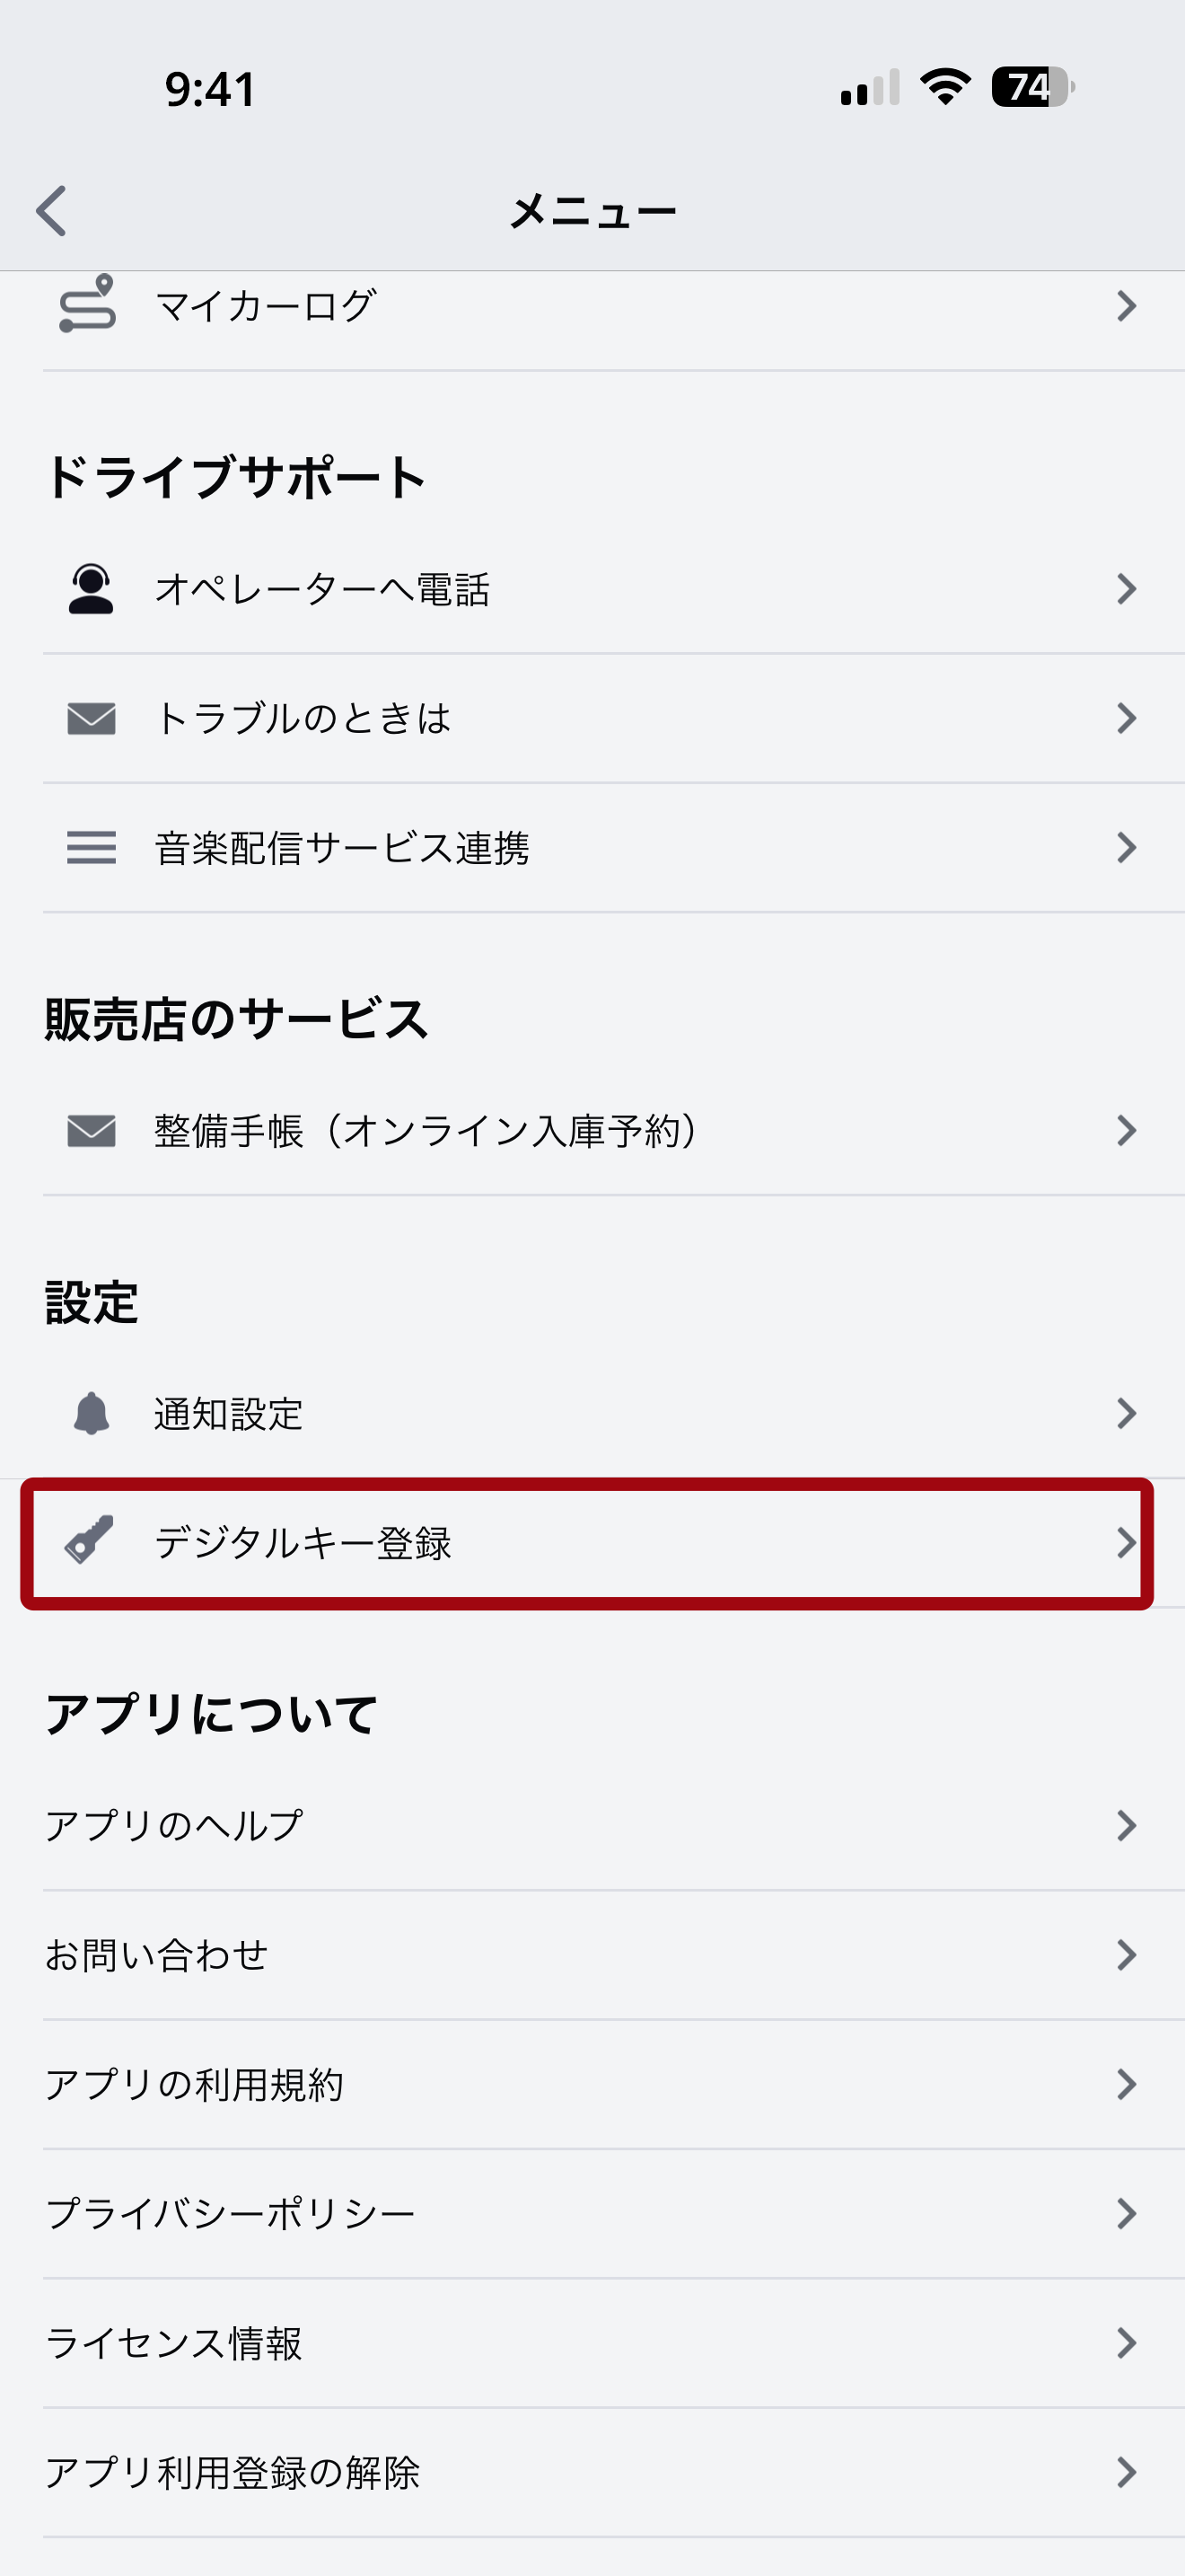Tap the envelope icon beside 整備手帳
1185x2576 pixels.
point(91,1131)
